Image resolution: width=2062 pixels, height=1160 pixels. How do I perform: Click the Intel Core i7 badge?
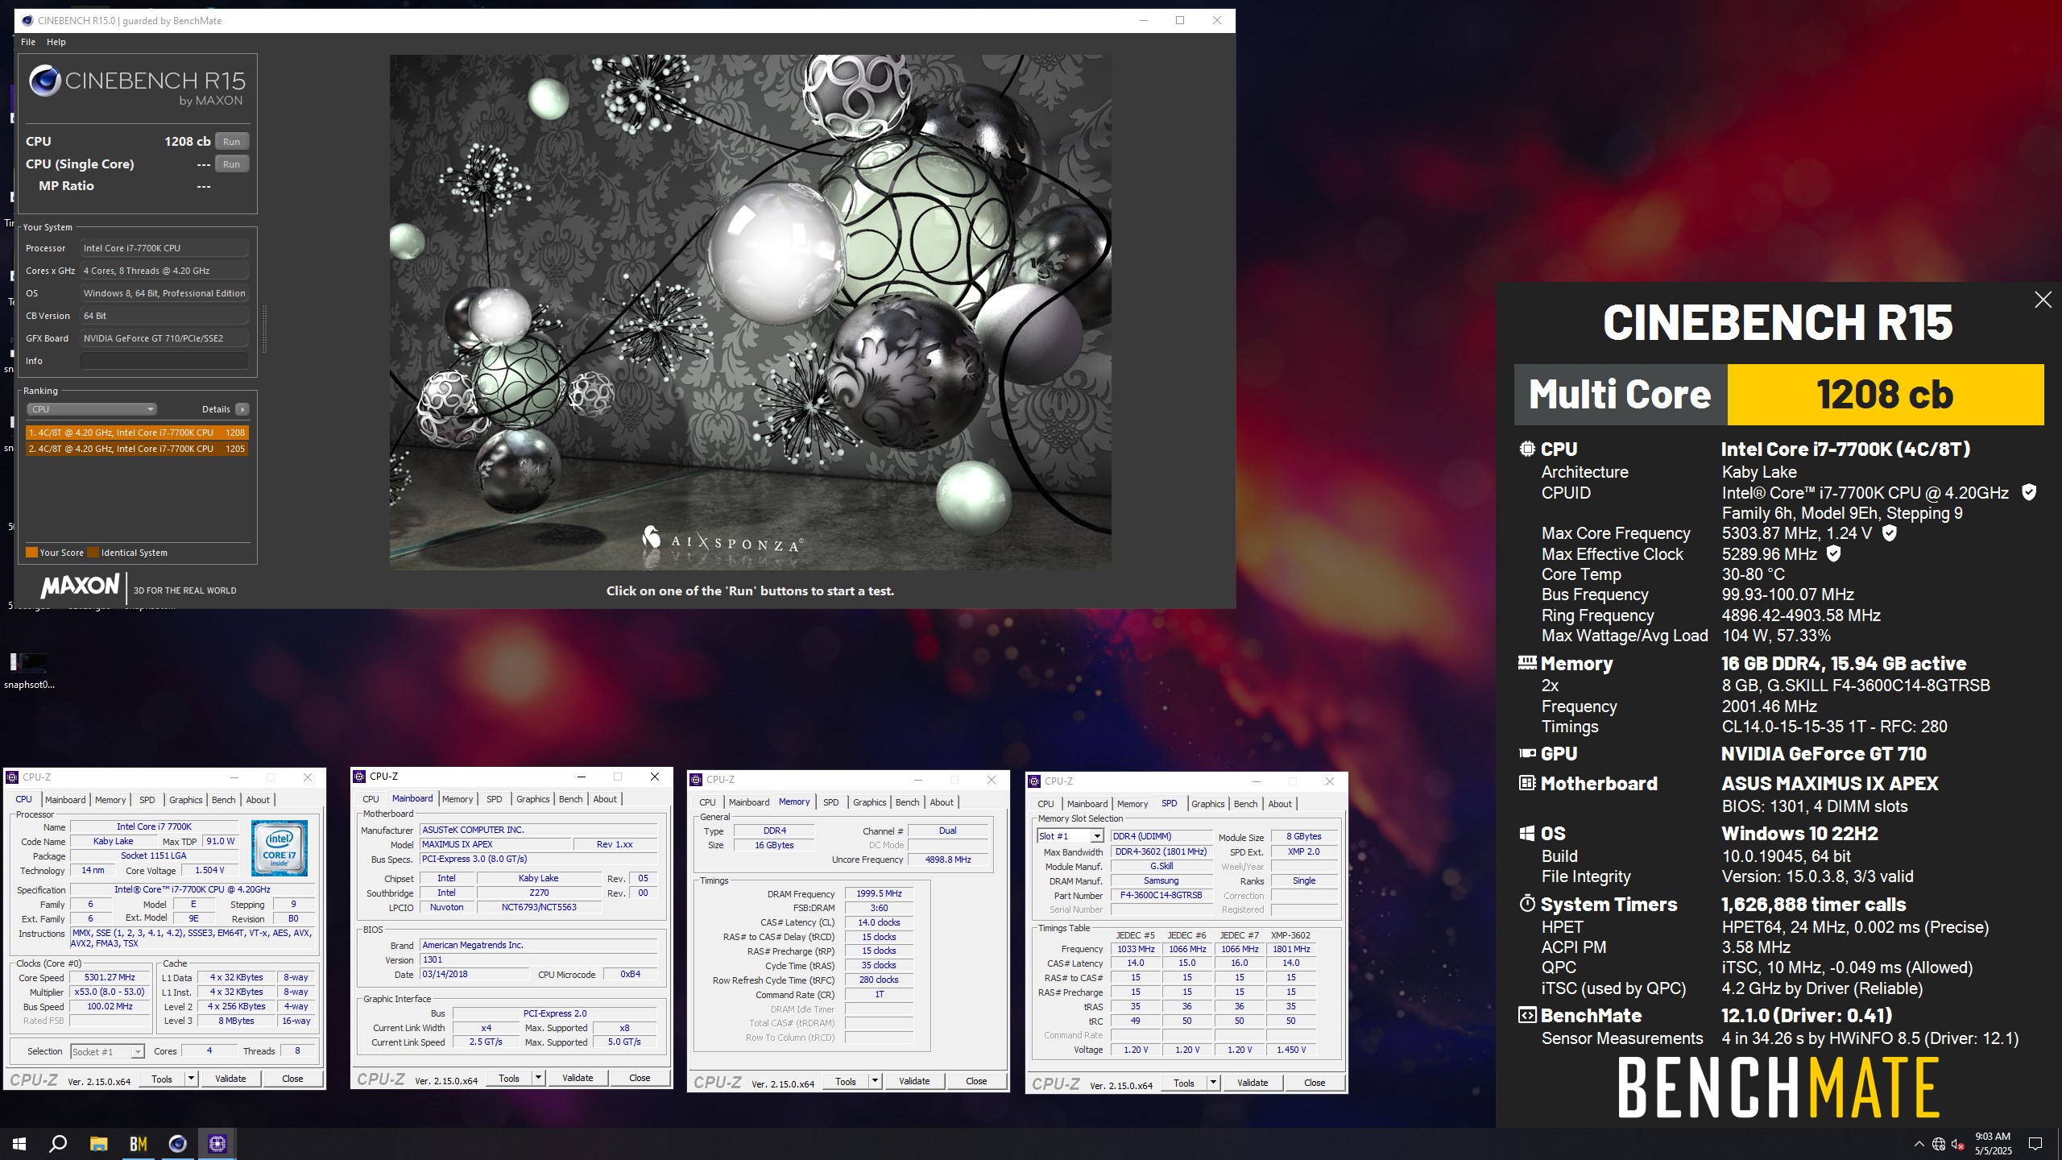tap(279, 847)
